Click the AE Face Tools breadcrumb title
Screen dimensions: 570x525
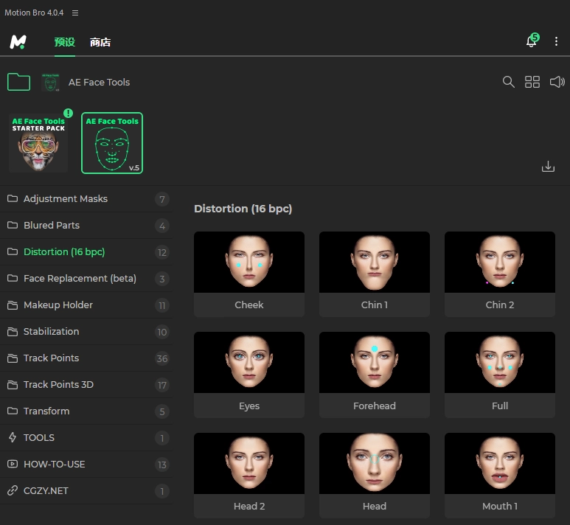pyautogui.click(x=99, y=82)
